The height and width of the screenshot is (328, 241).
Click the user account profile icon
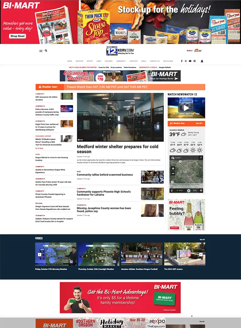coord(202,61)
